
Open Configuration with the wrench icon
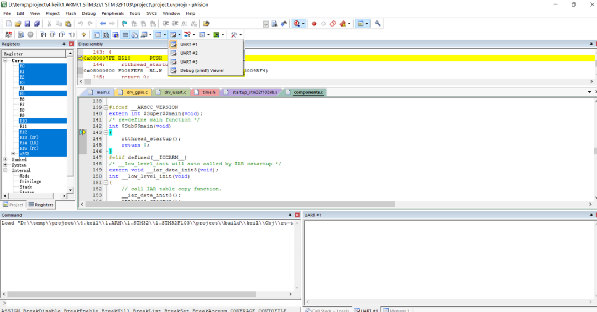[378, 24]
